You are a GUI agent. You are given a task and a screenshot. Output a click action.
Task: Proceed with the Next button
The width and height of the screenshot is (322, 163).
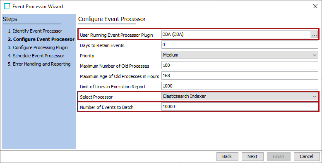point(252,156)
